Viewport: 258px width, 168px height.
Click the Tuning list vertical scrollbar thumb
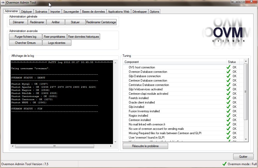pos(246,92)
